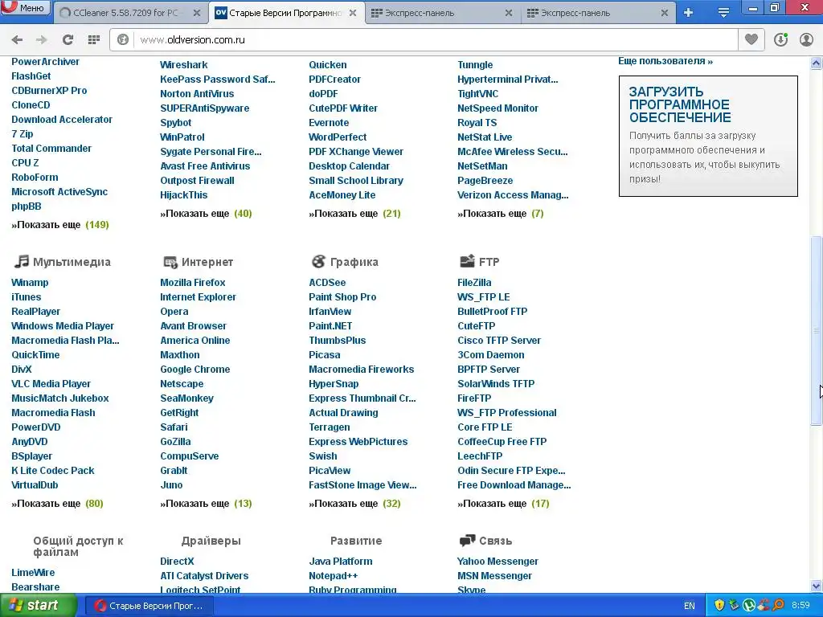Open the Winamp link

point(30,282)
